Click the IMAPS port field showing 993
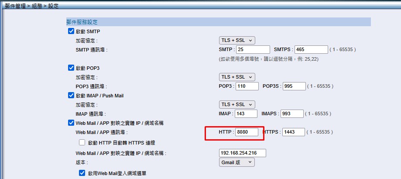This screenshot has width=401, height=179. [291, 114]
